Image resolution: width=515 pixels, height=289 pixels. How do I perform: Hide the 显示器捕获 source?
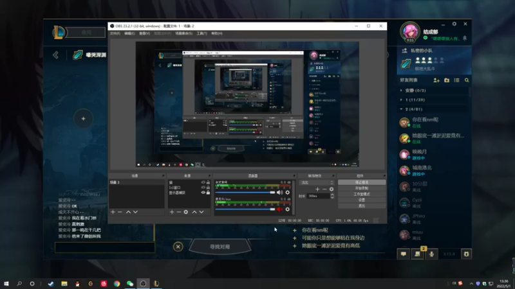pos(203,193)
